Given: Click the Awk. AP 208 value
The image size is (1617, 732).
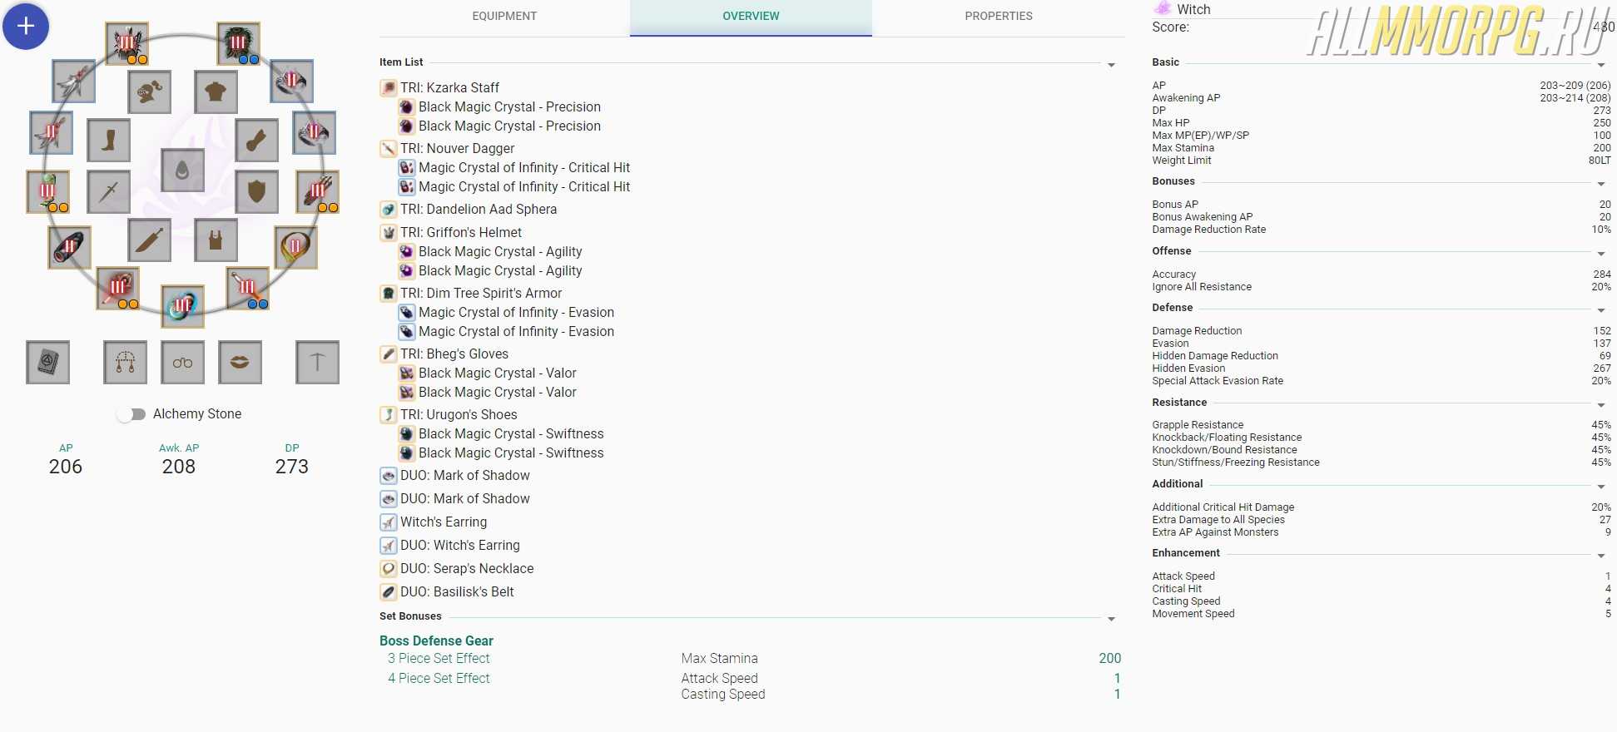Looking at the screenshot, I should point(179,467).
